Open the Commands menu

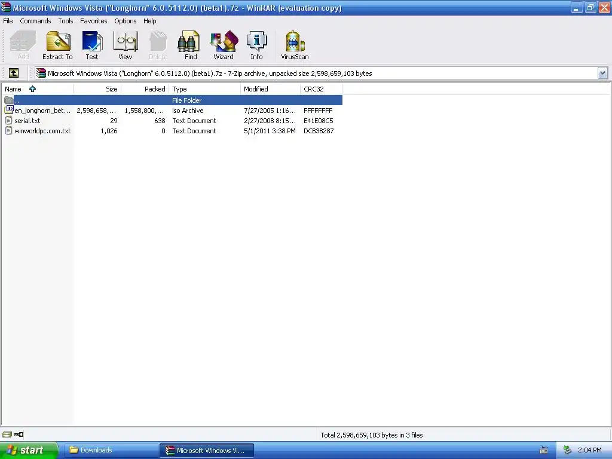[35, 21]
